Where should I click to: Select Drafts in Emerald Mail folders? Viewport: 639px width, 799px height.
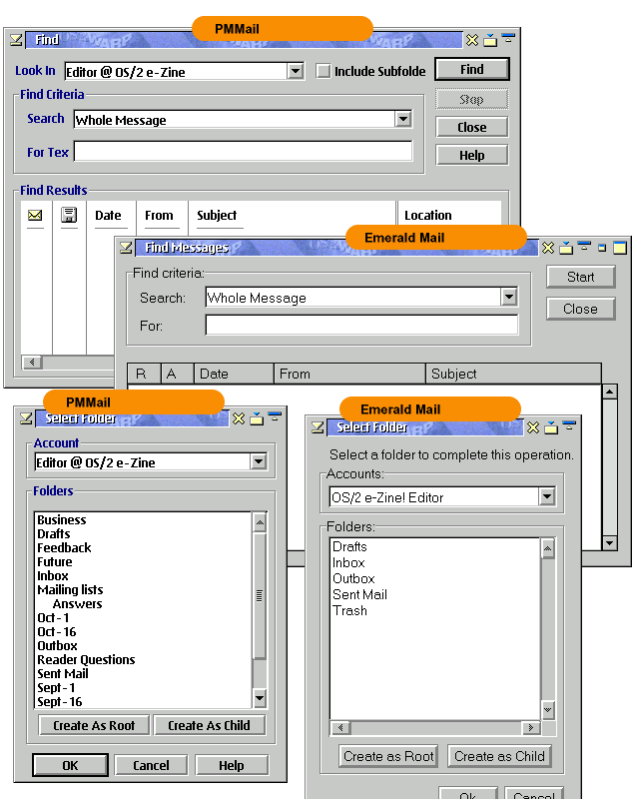349,546
